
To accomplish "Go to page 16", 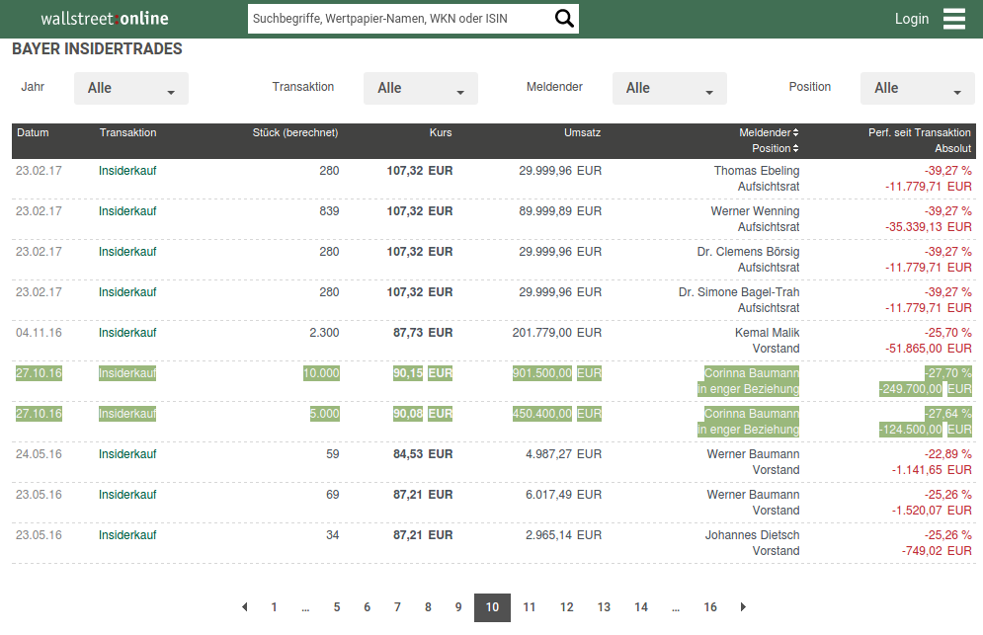I will click(710, 607).
